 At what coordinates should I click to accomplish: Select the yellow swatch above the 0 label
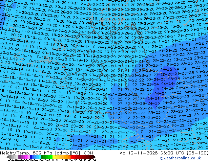point(53,157)
